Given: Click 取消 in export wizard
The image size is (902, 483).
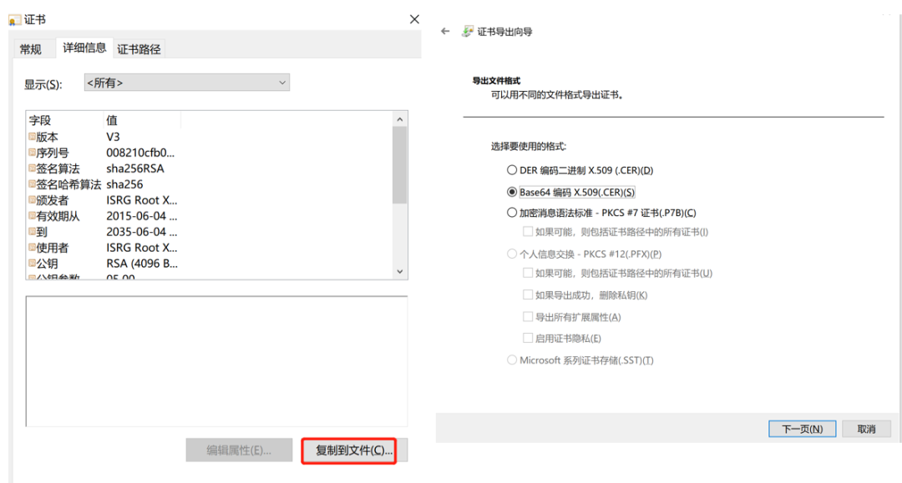Looking at the screenshot, I should pos(866,429).
